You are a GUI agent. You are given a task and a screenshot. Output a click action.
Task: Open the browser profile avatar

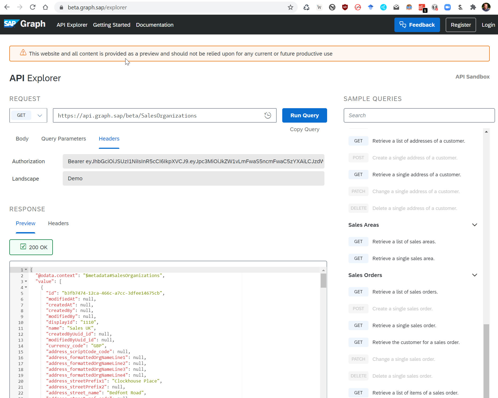(x=486, y=7)
